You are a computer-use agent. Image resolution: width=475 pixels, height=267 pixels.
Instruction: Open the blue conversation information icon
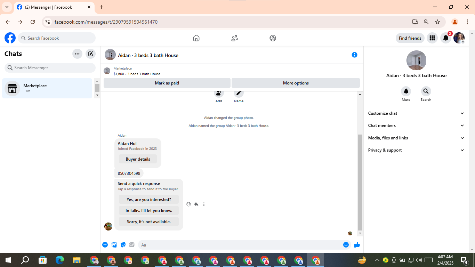(x=355, y=55)
